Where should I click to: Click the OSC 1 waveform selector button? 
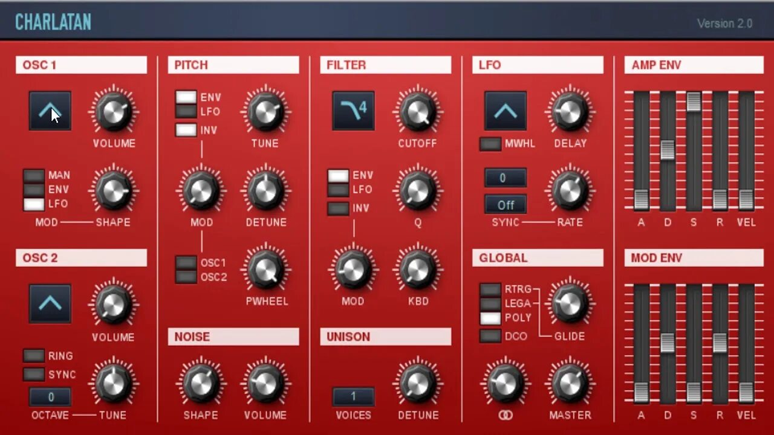pos(50,111)
